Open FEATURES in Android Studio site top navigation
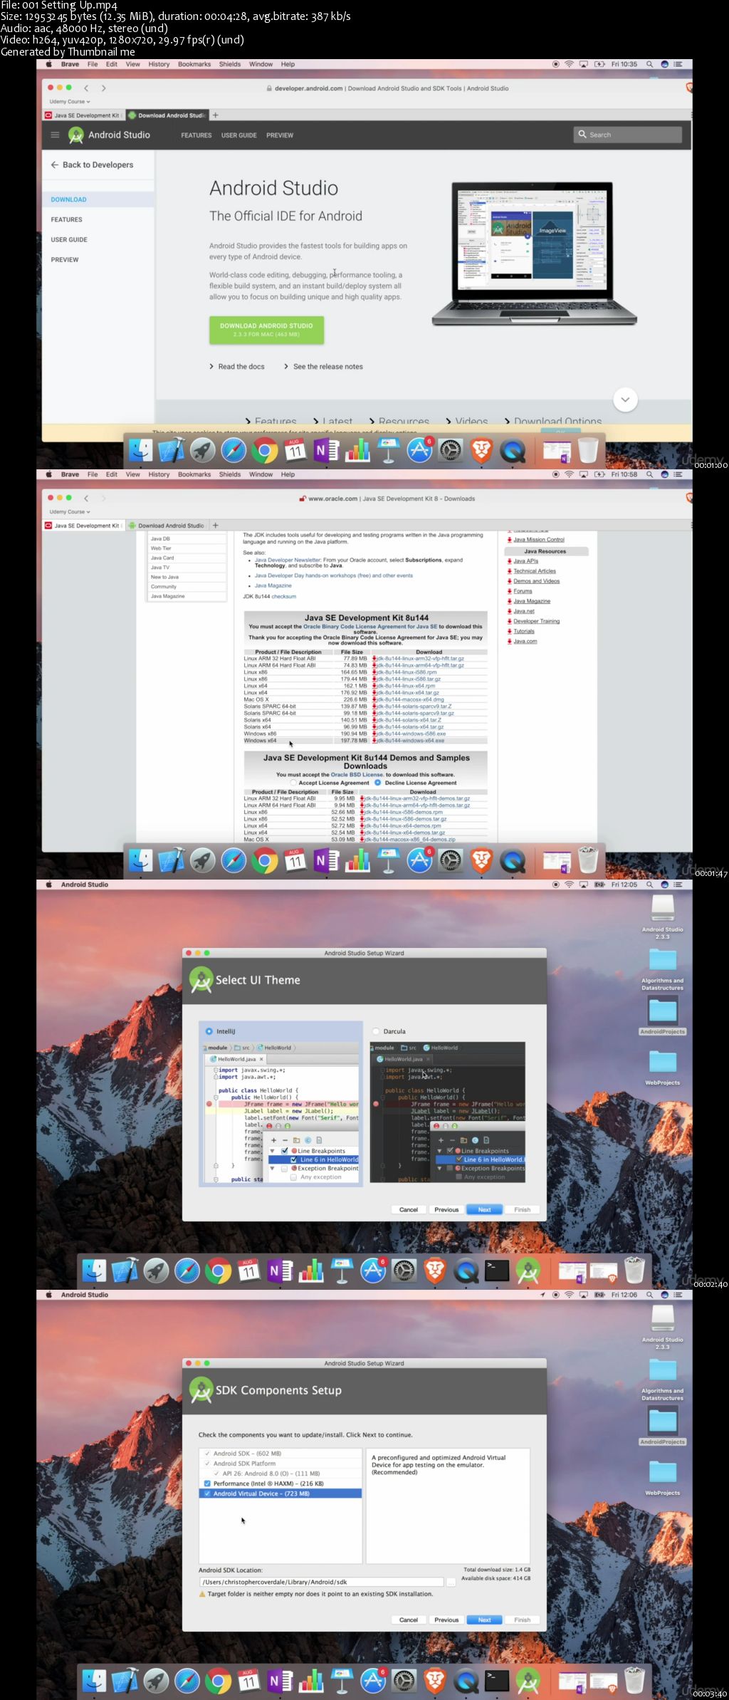The height and width of the screenshot is (1700, 729). point(196,135)
